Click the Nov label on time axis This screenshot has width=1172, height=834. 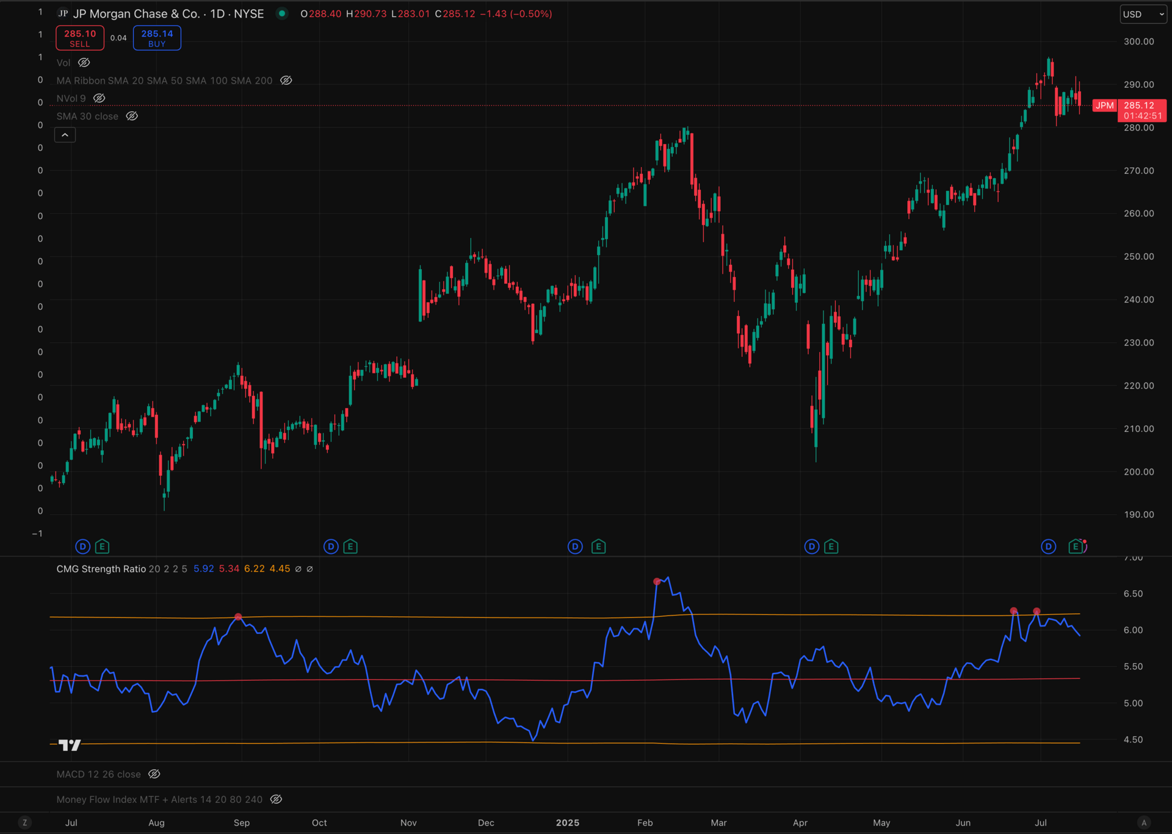pyautogui.click(x=408, y=822)
